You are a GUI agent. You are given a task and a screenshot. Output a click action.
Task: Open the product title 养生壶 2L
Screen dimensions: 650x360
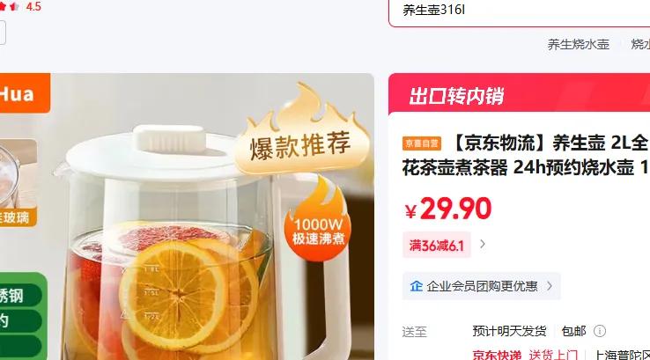(526, 155)
